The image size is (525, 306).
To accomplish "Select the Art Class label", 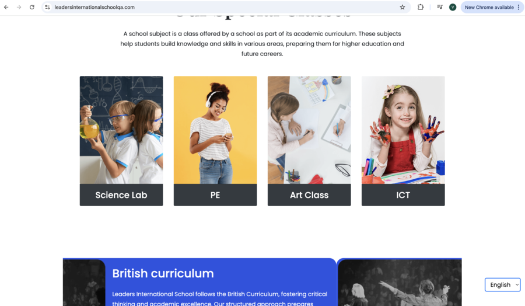I will pos(309,194).
